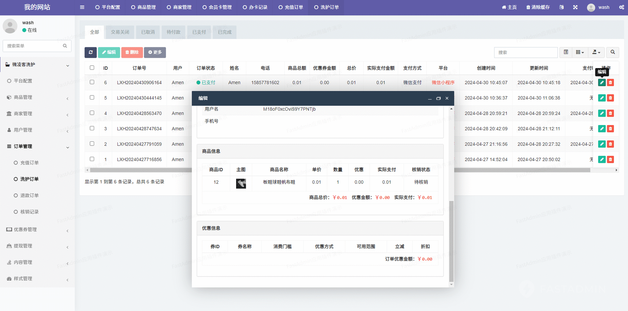Open the 主页 home link icon
Viewport: 628px width, 311px height.
pyautogui.click(x=504, y=7)
